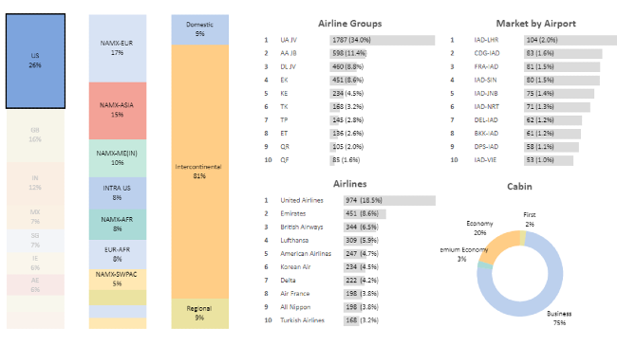Click the United Airlines bar in Airlines
Screen dimensions: 617x346
(389, 201)
